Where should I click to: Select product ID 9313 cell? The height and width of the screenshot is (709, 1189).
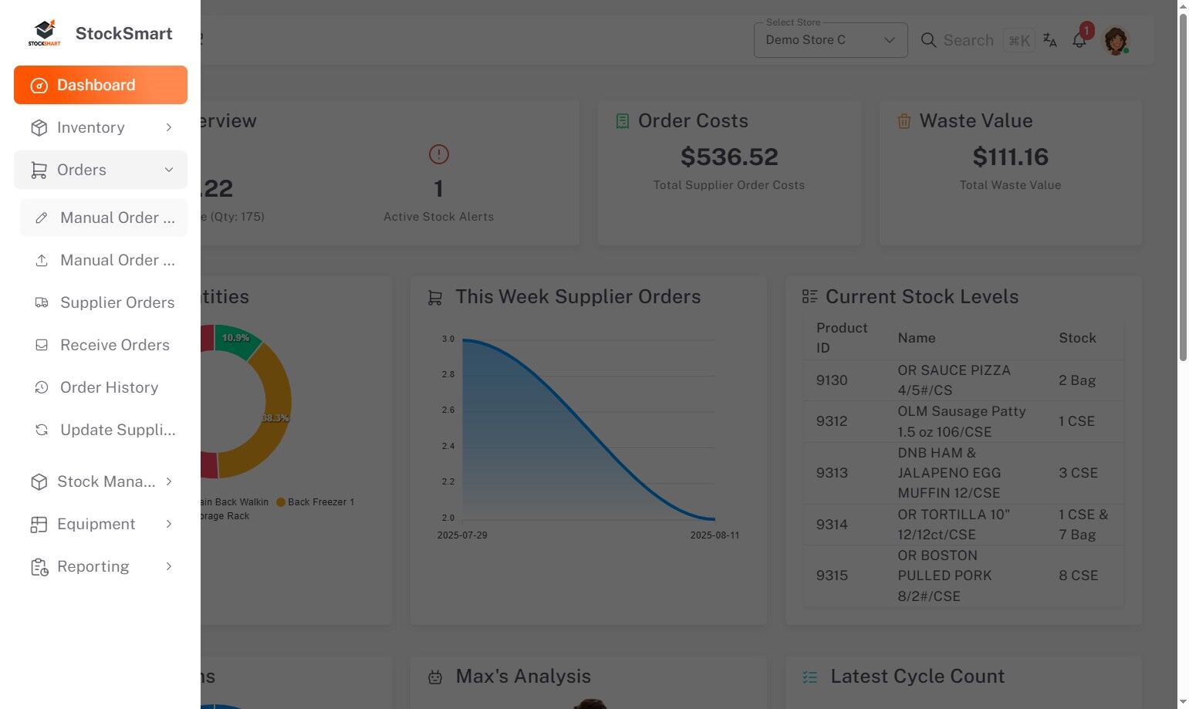pyautogui.click(x=832, y=473)
